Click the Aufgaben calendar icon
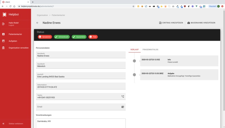Screen dimensions: 225x128 pos(3,41)
